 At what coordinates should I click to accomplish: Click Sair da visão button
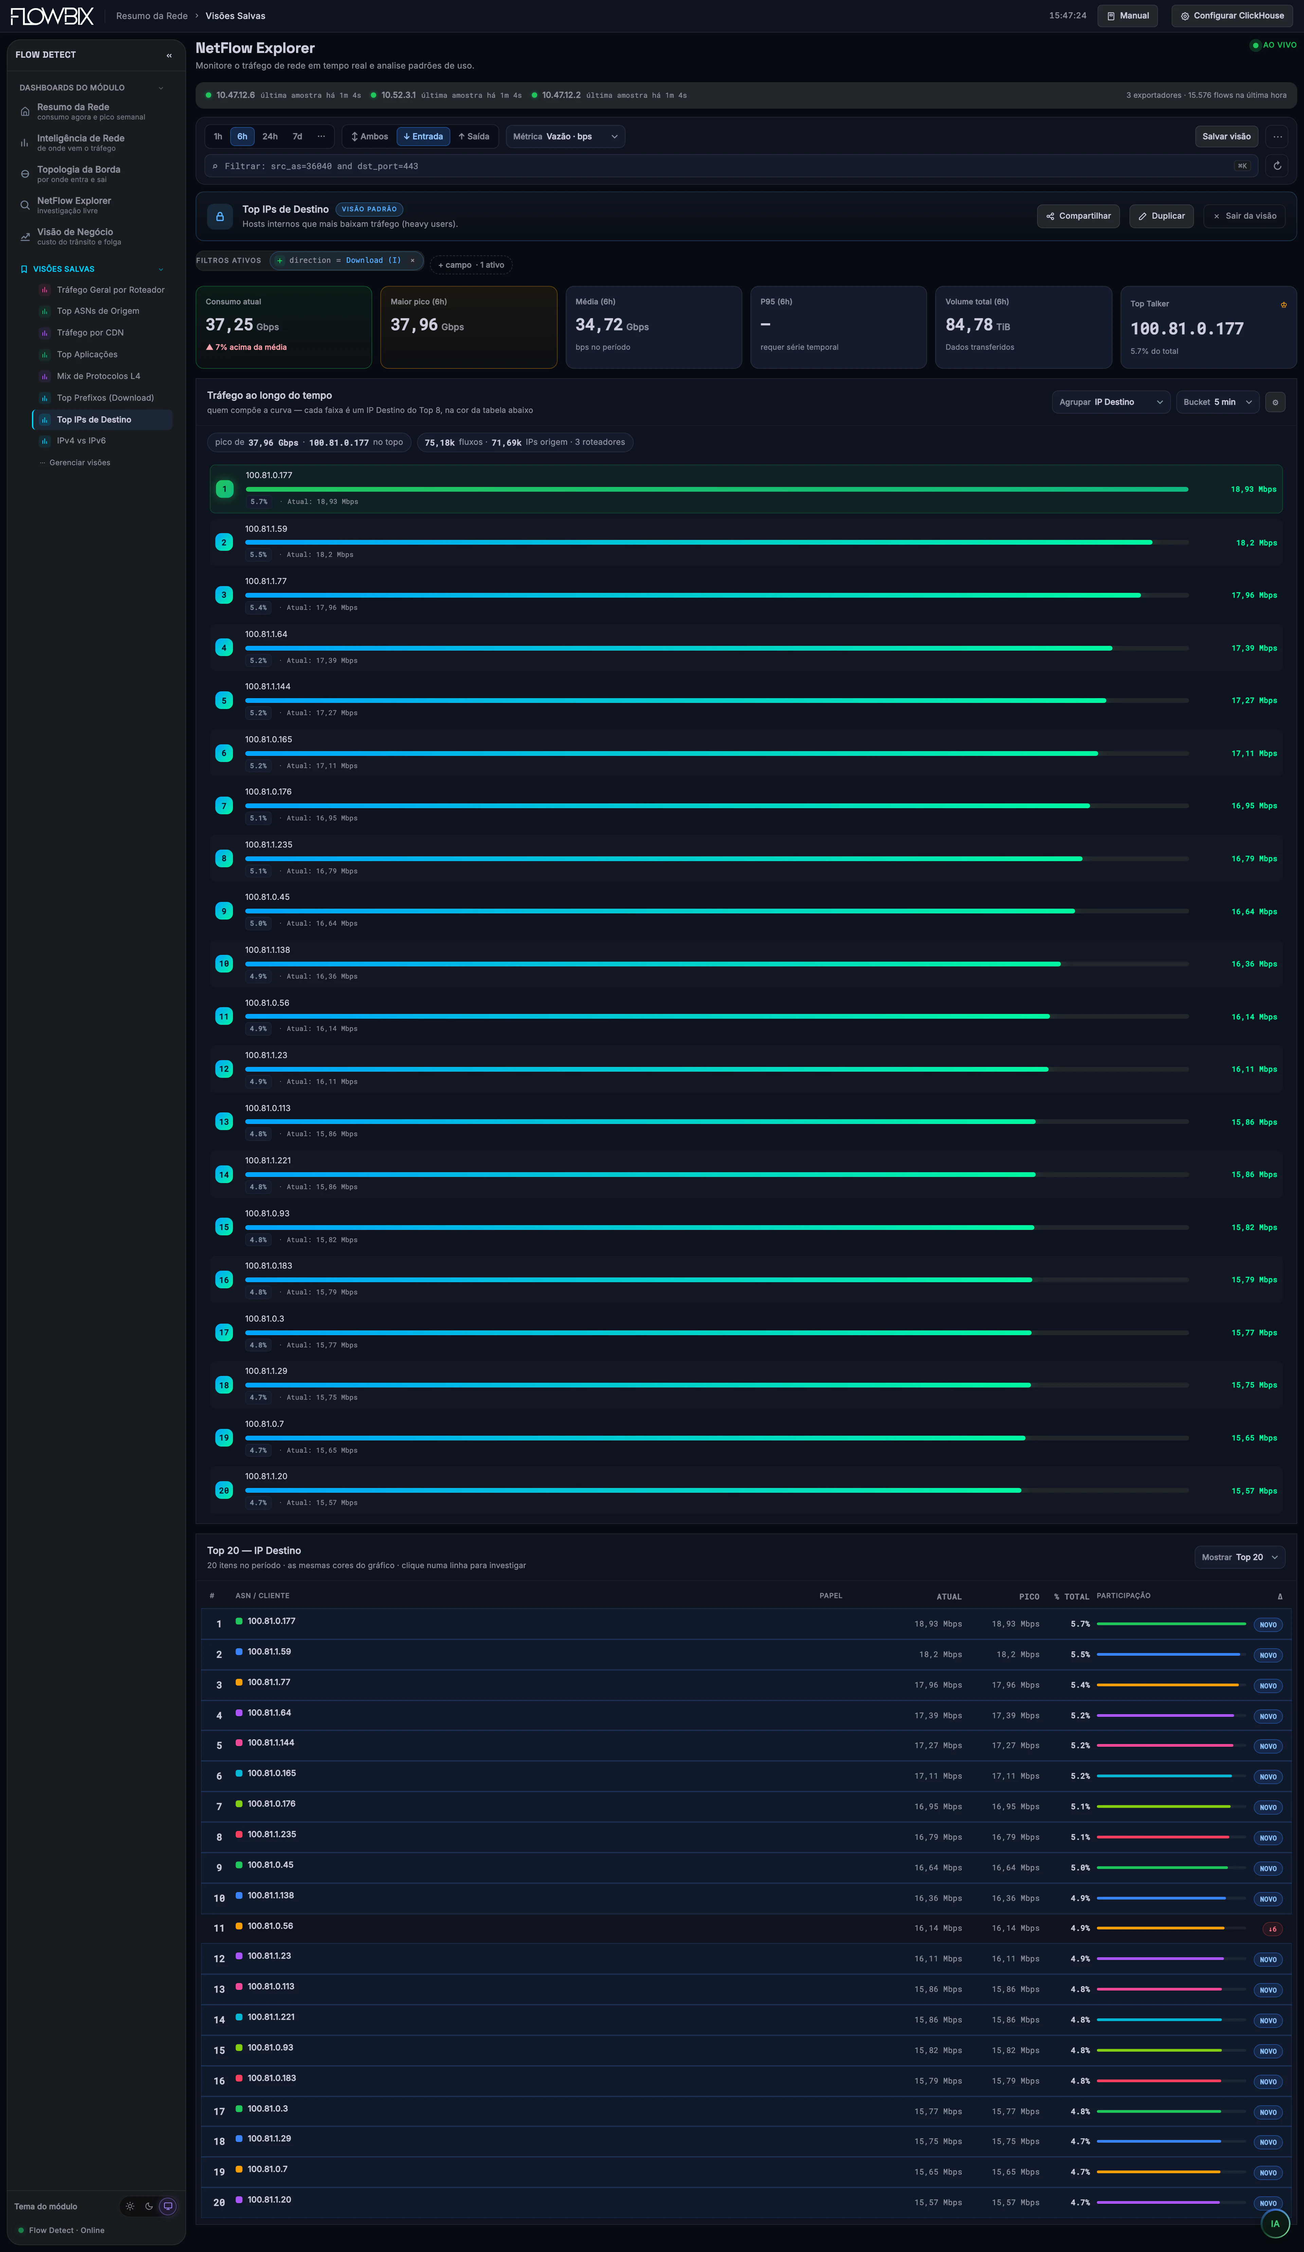click(x=1244, y=216)
